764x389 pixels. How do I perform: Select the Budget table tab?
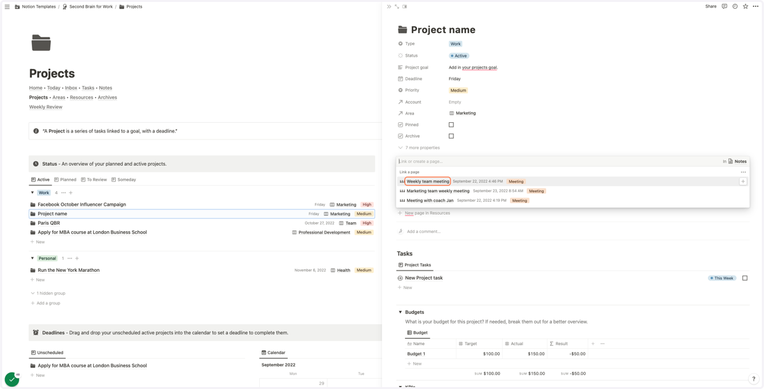(x=417, y=332)
